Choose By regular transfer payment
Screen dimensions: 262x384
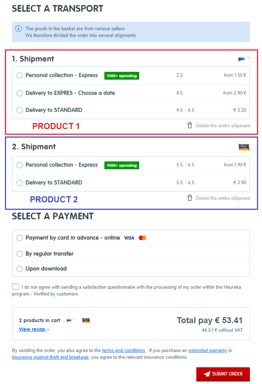tap(20, 254)
